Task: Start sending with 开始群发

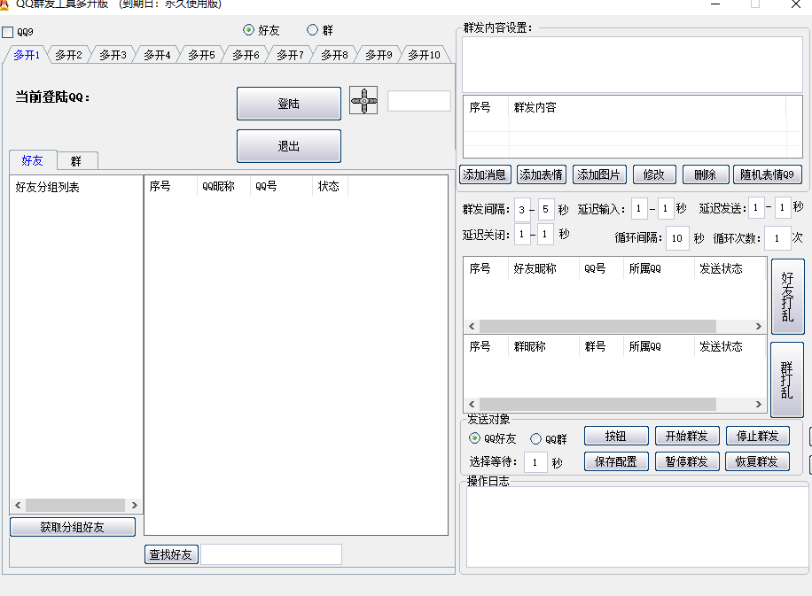Action: 687,436
